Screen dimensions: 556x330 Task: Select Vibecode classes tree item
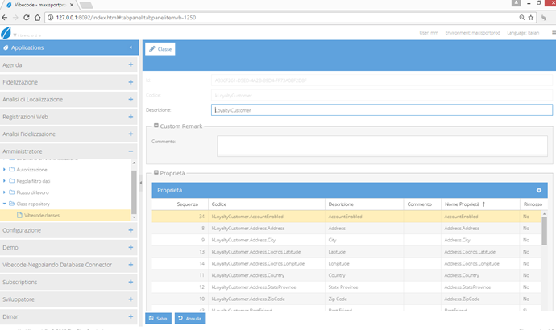coord(42,215)
